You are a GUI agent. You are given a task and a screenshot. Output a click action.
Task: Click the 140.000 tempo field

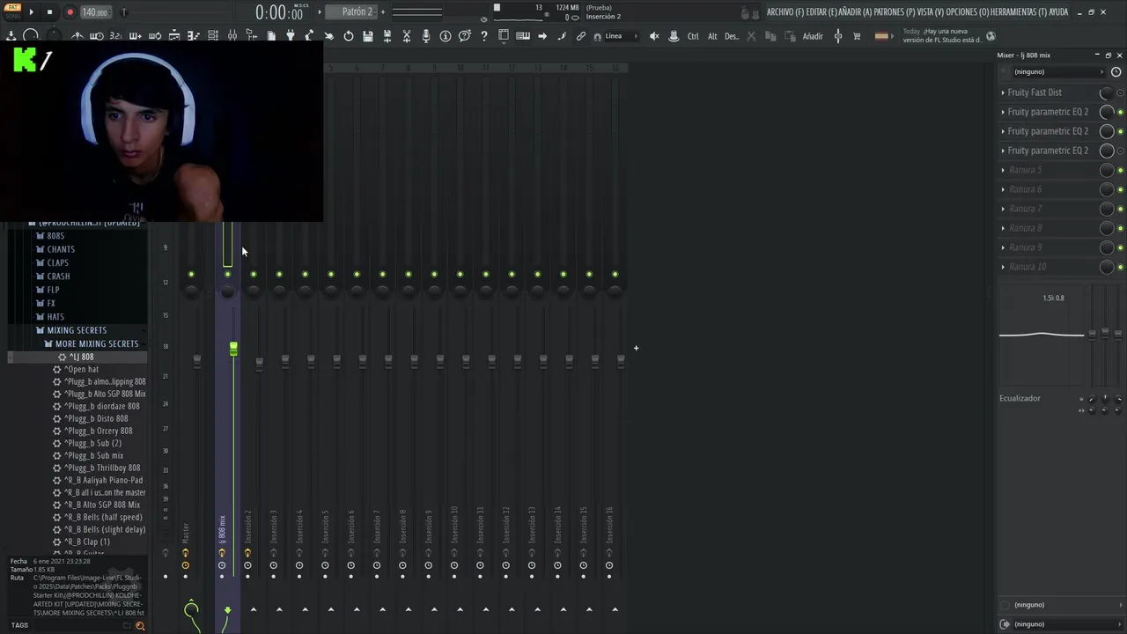[x=94, y=12]
